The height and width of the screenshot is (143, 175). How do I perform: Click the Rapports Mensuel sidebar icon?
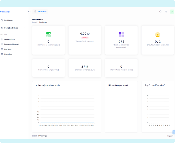(x=2, y=44)
